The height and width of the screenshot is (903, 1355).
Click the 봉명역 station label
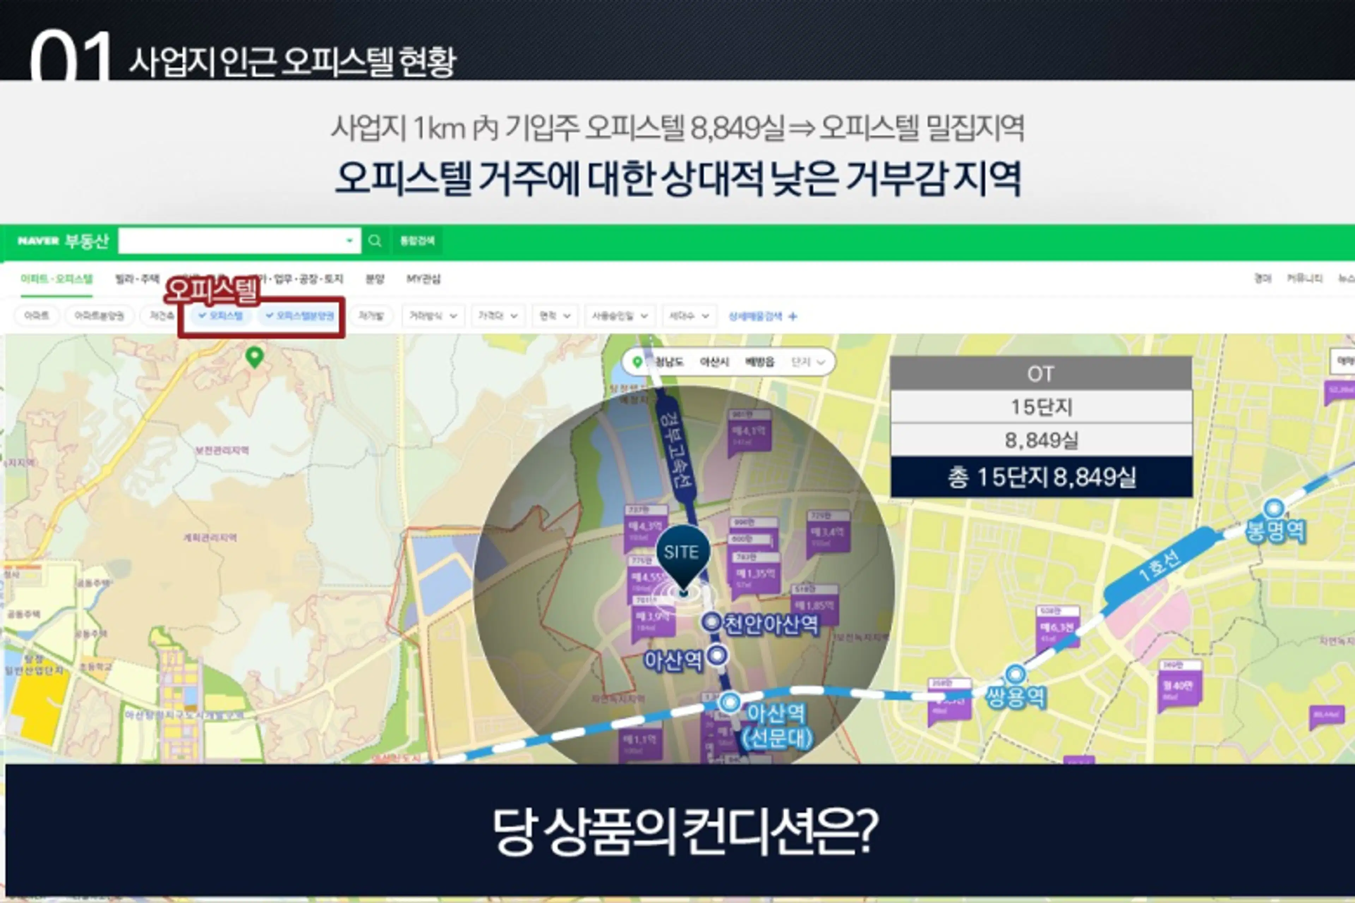point(1276,531)
